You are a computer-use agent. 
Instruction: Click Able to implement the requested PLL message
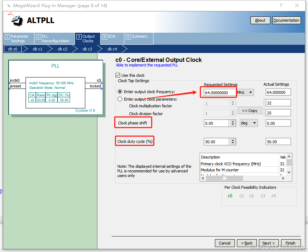click(147, 65)
